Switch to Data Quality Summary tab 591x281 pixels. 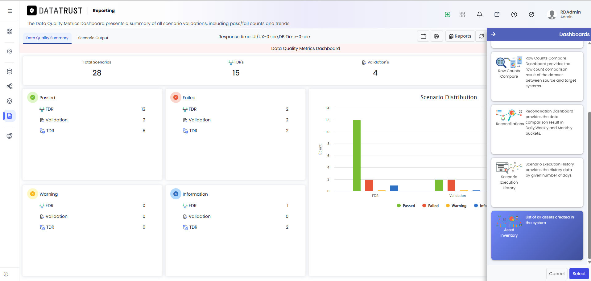click(x=47, y=38)
